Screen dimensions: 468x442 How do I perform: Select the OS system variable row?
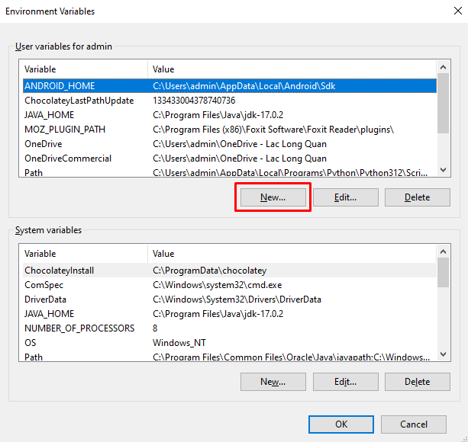pyautogui.click(x=230, y=343)
